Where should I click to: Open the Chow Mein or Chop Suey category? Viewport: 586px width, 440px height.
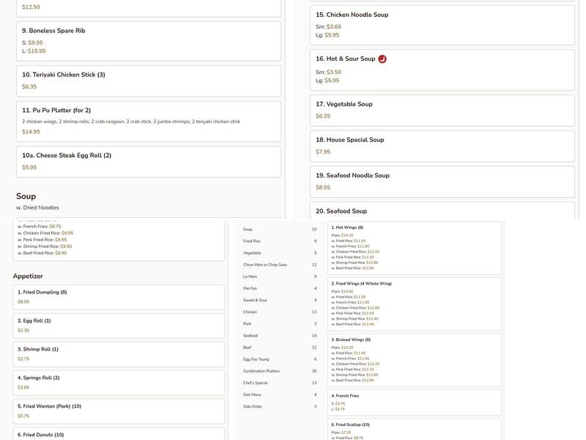click(x=265, y=265)
